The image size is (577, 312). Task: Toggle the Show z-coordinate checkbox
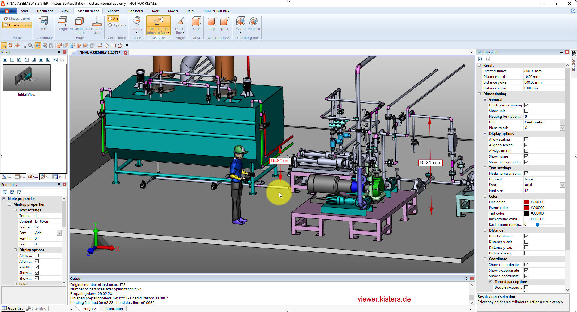(527, 276)
